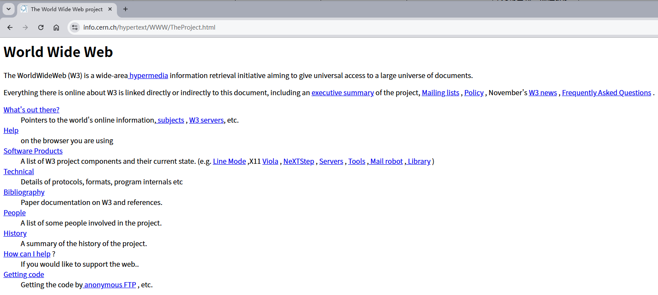Open the How can I help link
The width and height of the screenshot is (658, 295).
tap(27, 254)
